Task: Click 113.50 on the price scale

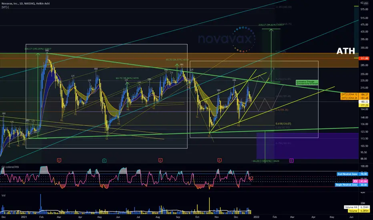Action: [364, 138]
